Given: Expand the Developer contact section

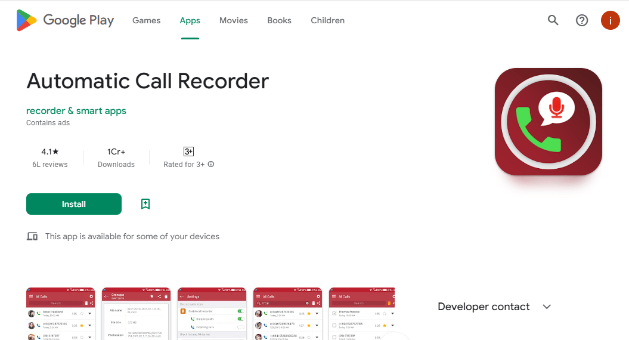Looking at the screenshot, I should [x=547, y=307].
